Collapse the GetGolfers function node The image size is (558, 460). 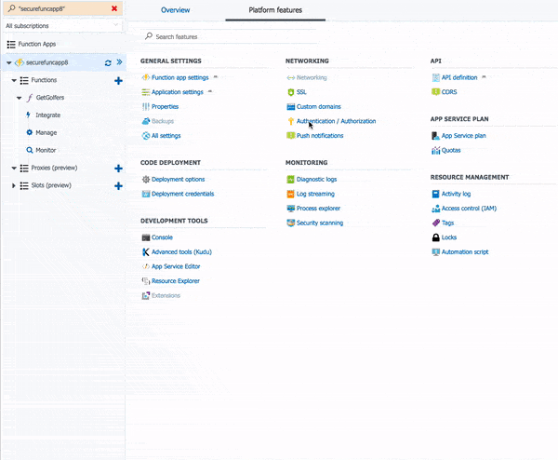point(19,98)
